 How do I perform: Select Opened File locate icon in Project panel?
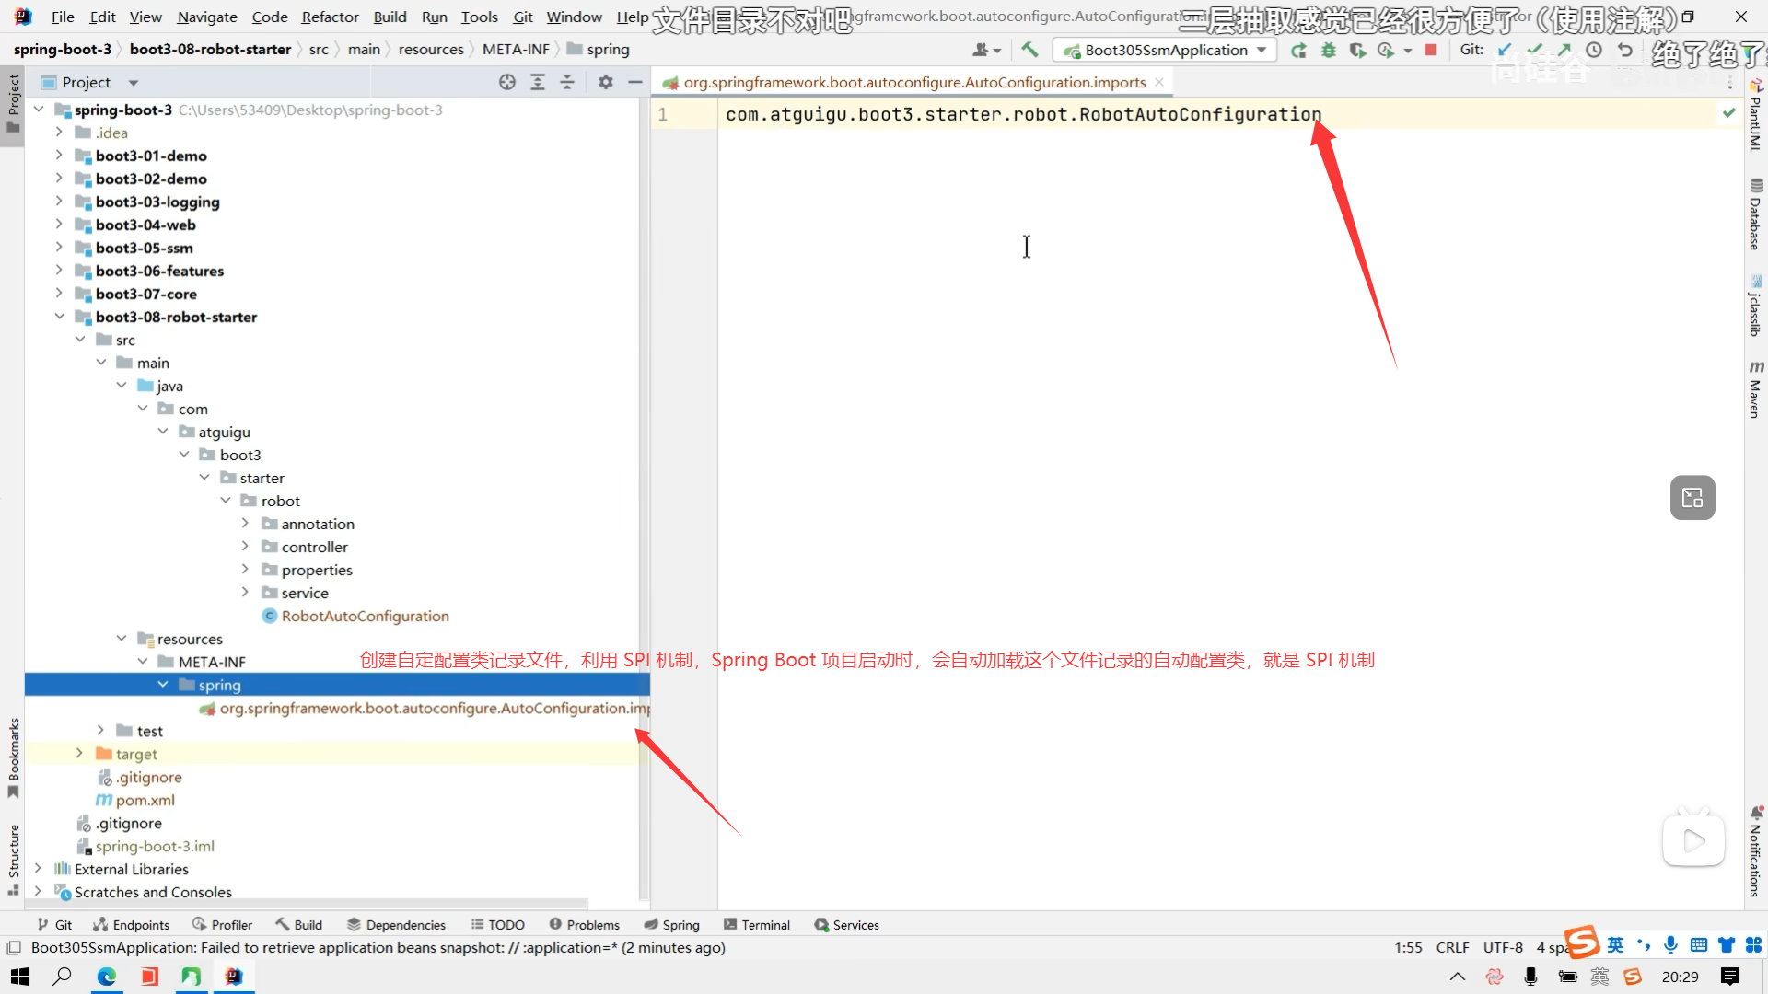[x=507, y=82]
